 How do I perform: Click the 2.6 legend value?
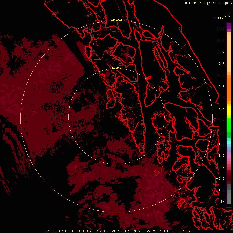click(221, 133)
